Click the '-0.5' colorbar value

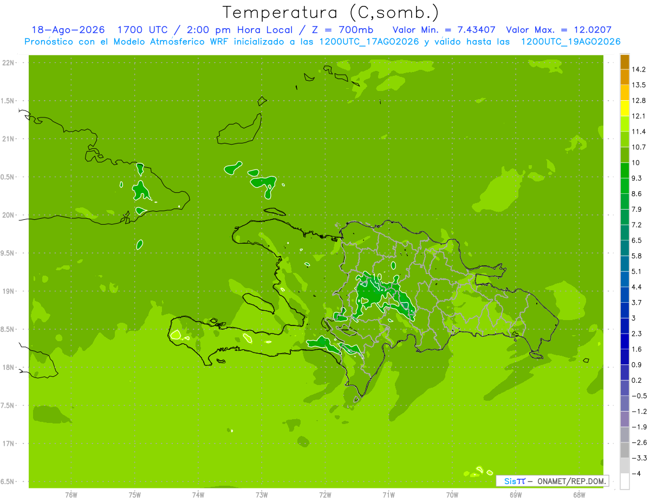[638, 396]
